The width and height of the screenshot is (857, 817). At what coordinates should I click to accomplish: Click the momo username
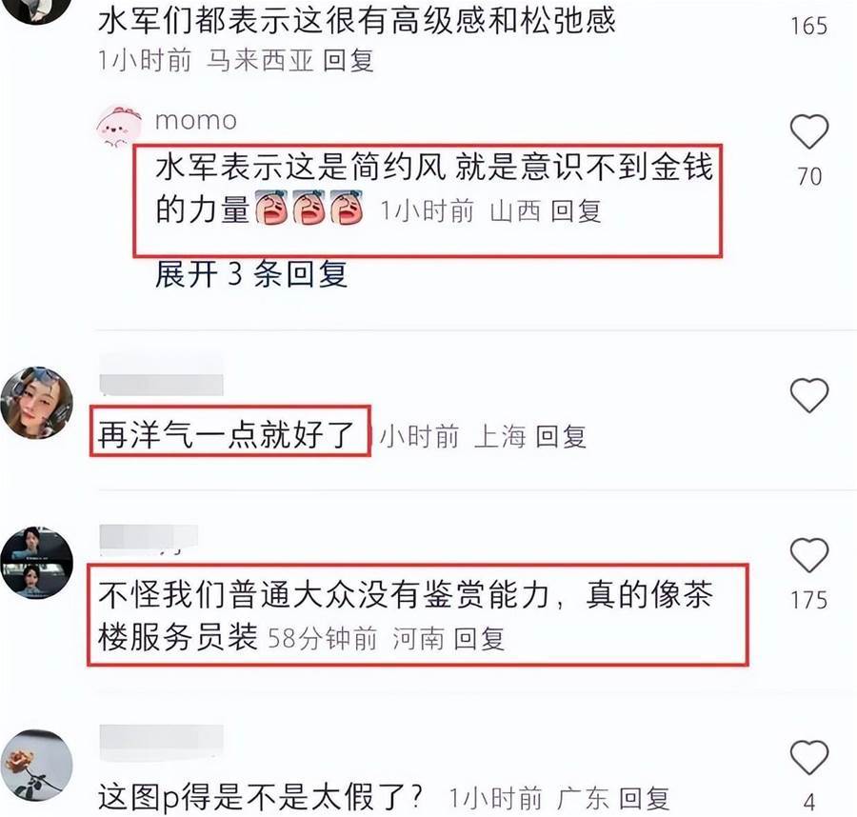pos(196,120)
